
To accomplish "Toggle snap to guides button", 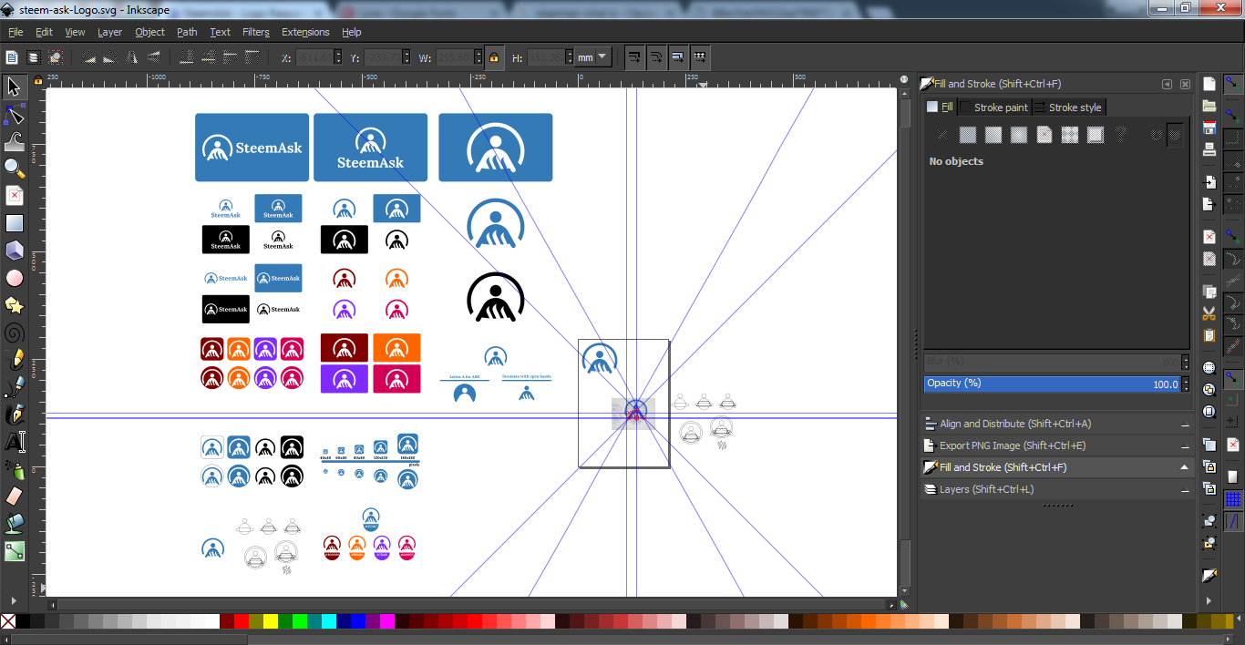I will pyautogui.click(x=1233, y=521).
